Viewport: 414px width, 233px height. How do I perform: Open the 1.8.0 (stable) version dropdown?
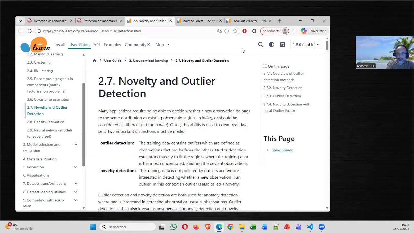coord(306,45)
